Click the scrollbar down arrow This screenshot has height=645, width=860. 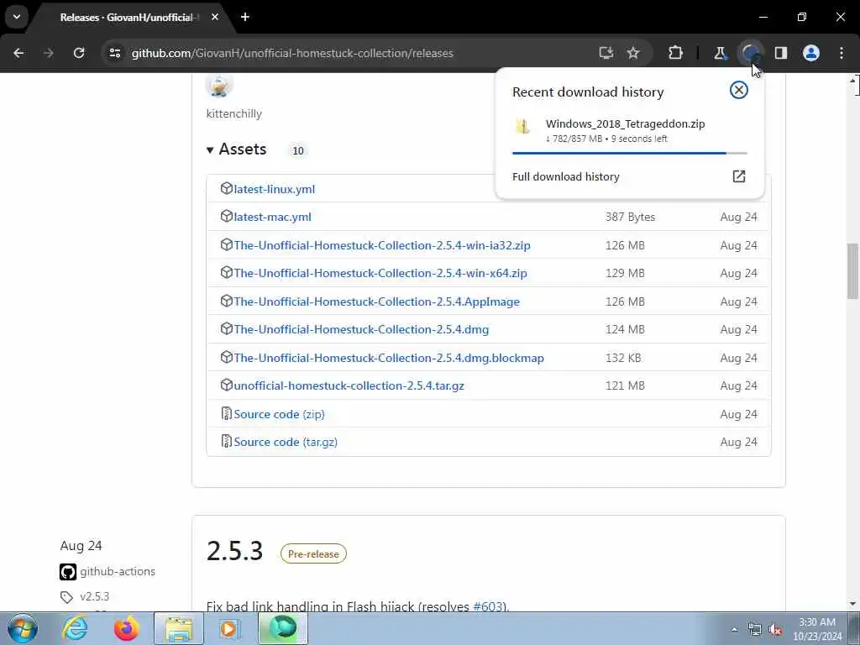tap(853, 604)
